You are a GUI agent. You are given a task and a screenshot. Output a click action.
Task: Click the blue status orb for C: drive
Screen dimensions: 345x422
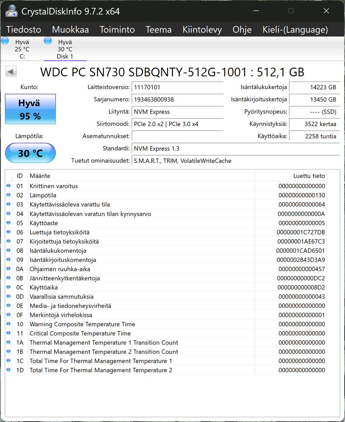coord(5,41)
